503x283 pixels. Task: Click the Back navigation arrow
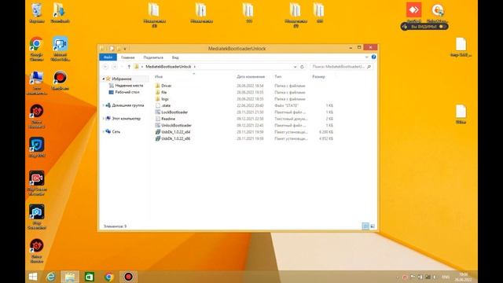point(106,67)
